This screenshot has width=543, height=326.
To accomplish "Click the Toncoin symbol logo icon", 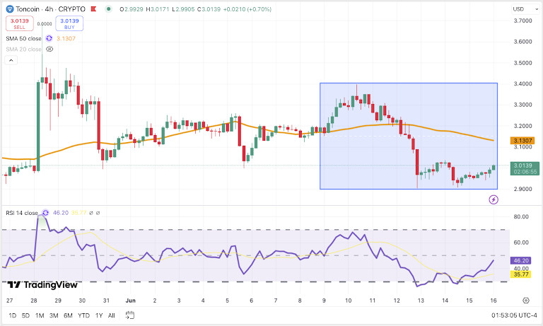I will tap(9, 8).
